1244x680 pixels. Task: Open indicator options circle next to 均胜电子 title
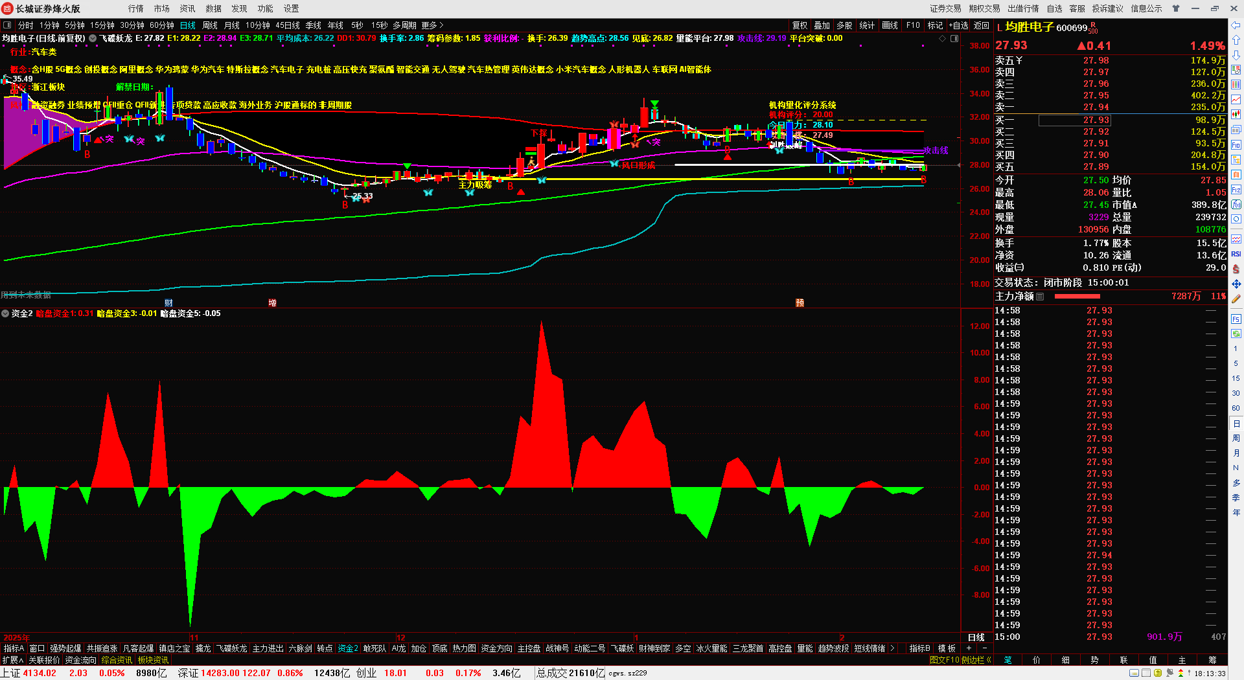pyautogui.click(x=93, y=38)
